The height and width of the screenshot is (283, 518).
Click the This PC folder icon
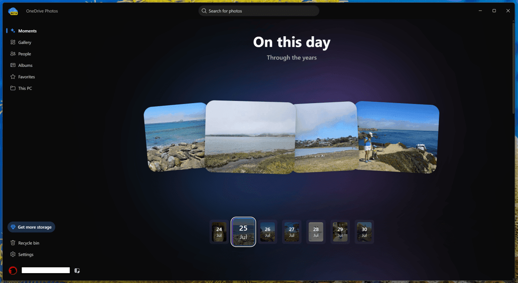(x=13, y=88)
